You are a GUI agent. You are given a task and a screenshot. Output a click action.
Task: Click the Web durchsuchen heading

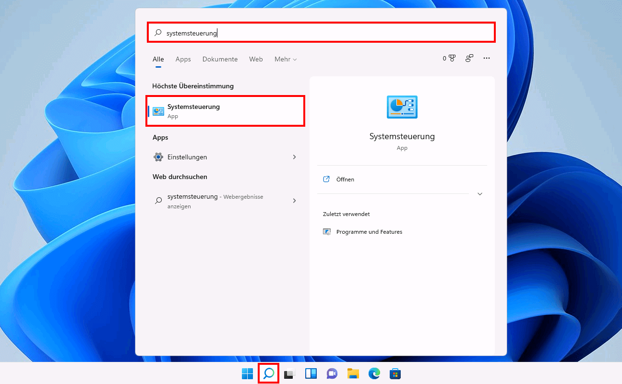180,177
